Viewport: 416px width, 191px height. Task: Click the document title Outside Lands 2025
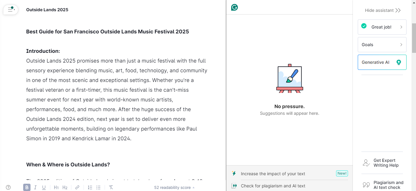47,10
